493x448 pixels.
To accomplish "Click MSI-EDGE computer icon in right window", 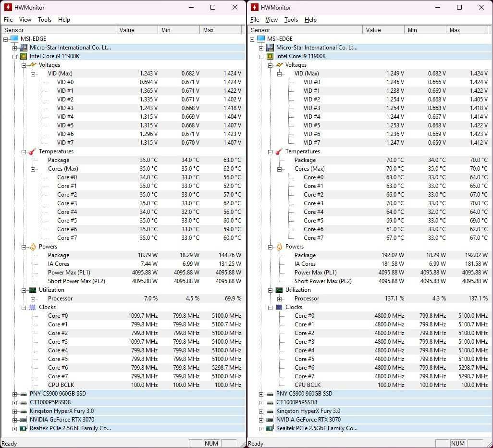I will tap(261, 39).
